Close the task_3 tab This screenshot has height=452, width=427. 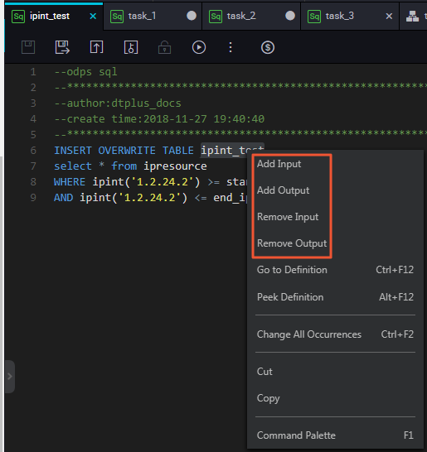tap(389, 17)
